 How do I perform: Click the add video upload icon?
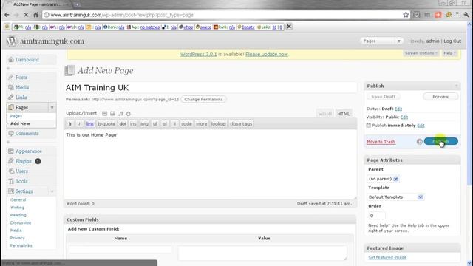pos(112,114)
